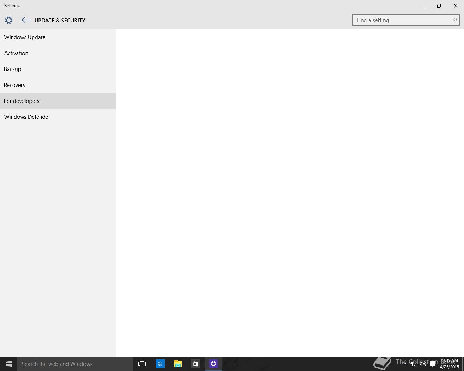Click the search magnifier in Find a setting
Screen dimensions: 464x371
pyautogui.click(x=454, y=20)
